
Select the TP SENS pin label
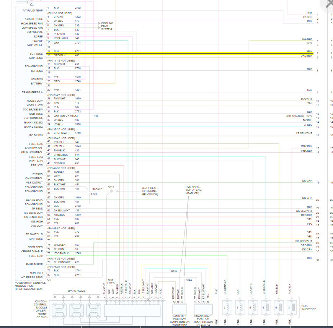37,209
